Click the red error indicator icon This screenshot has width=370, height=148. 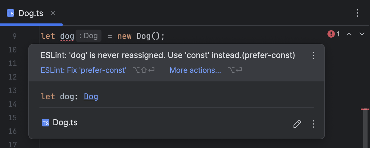331,34
